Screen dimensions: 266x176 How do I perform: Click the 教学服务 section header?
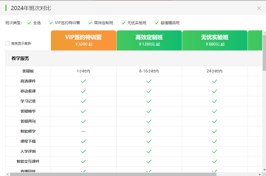click(20, 58)
